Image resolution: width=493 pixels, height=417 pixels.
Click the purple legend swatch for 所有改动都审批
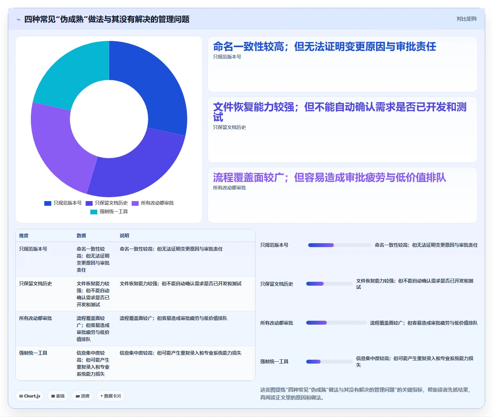(x=135, y=203)
